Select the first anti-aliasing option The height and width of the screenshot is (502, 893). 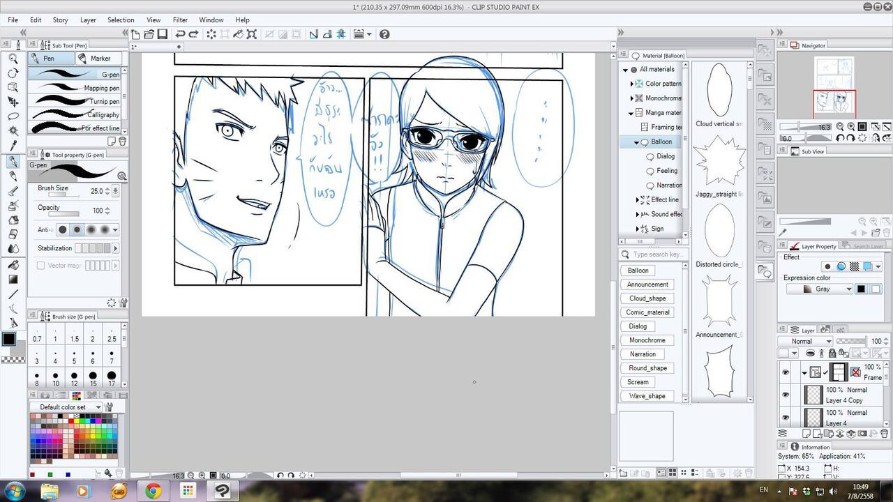[63, 229]
